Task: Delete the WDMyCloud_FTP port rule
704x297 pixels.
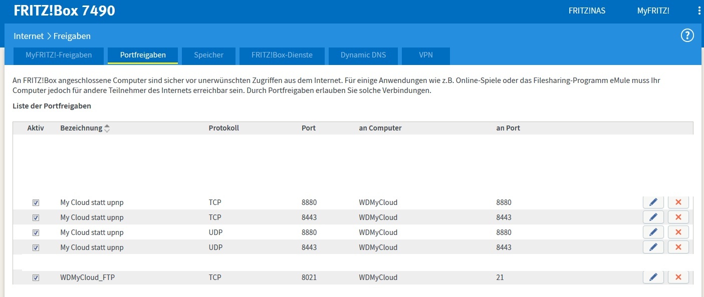Action: pos(678,277)
